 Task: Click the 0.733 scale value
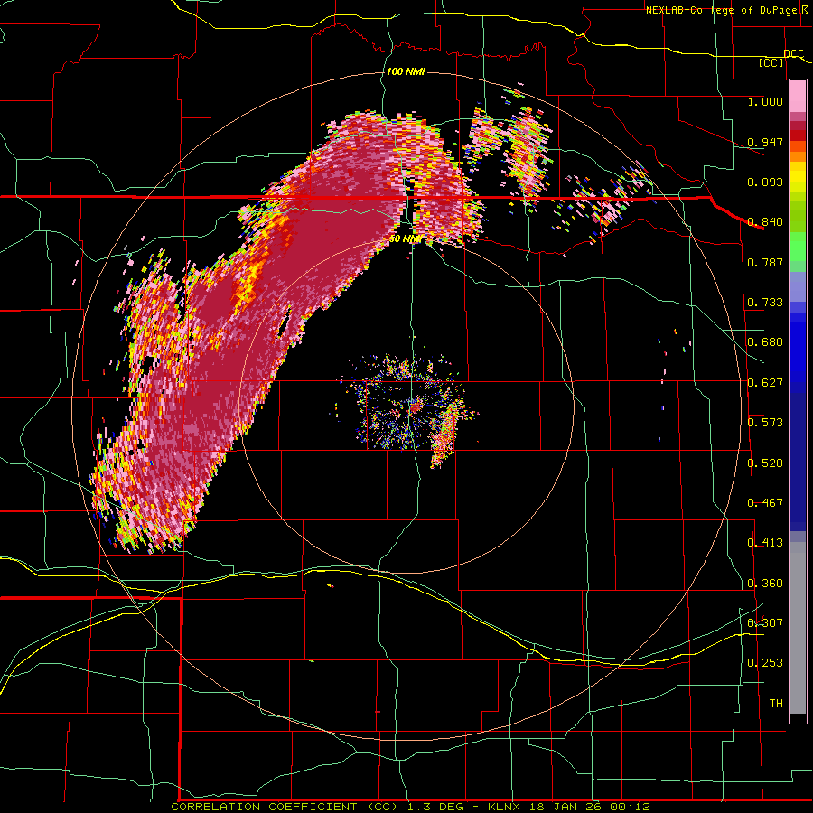(x=765, y=303)
